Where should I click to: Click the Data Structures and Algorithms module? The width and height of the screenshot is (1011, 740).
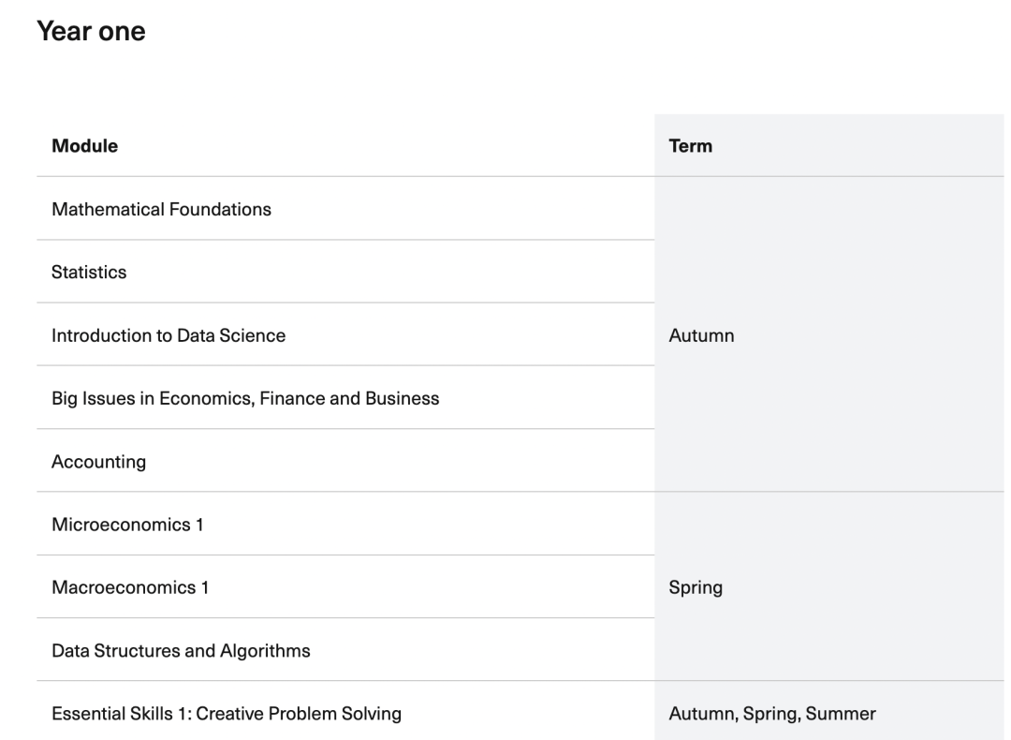click(x=181, y=651)
